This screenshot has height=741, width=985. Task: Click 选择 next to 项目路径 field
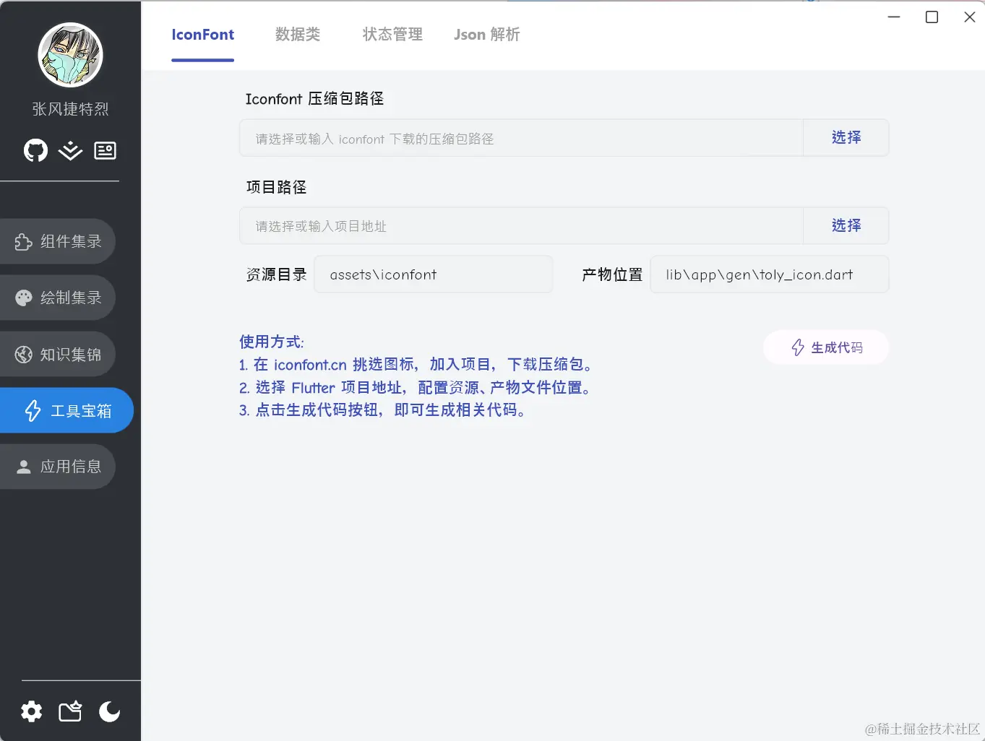tap(846, 225)
